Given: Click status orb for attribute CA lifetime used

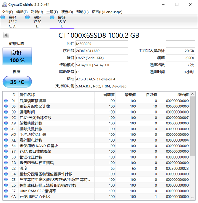Looking at the screenshot, I should tap(6, 197).
